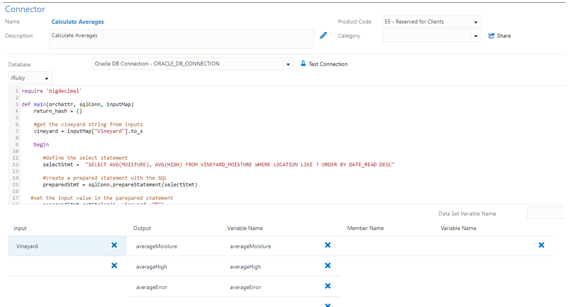Click the prepareStatement code line
The image size is (569, 307).
point(120,185)
